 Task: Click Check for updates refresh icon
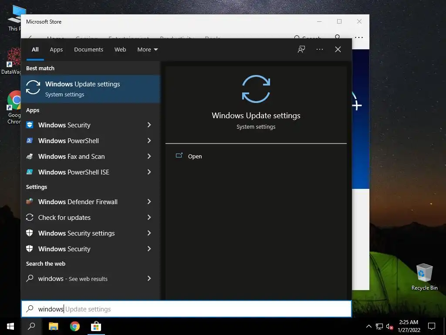click(30, 217)
